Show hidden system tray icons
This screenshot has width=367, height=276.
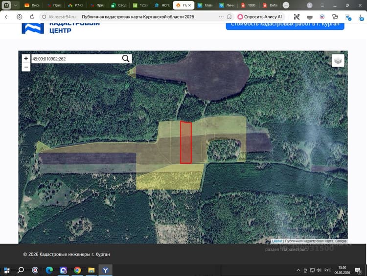pyautogui.click(x=298, y=270)
